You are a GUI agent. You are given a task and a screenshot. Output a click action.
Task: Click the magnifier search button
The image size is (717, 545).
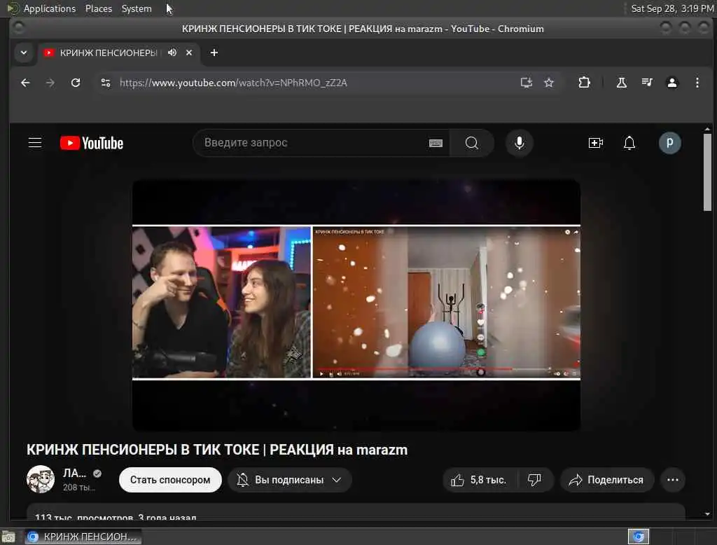tap(471, 143)
